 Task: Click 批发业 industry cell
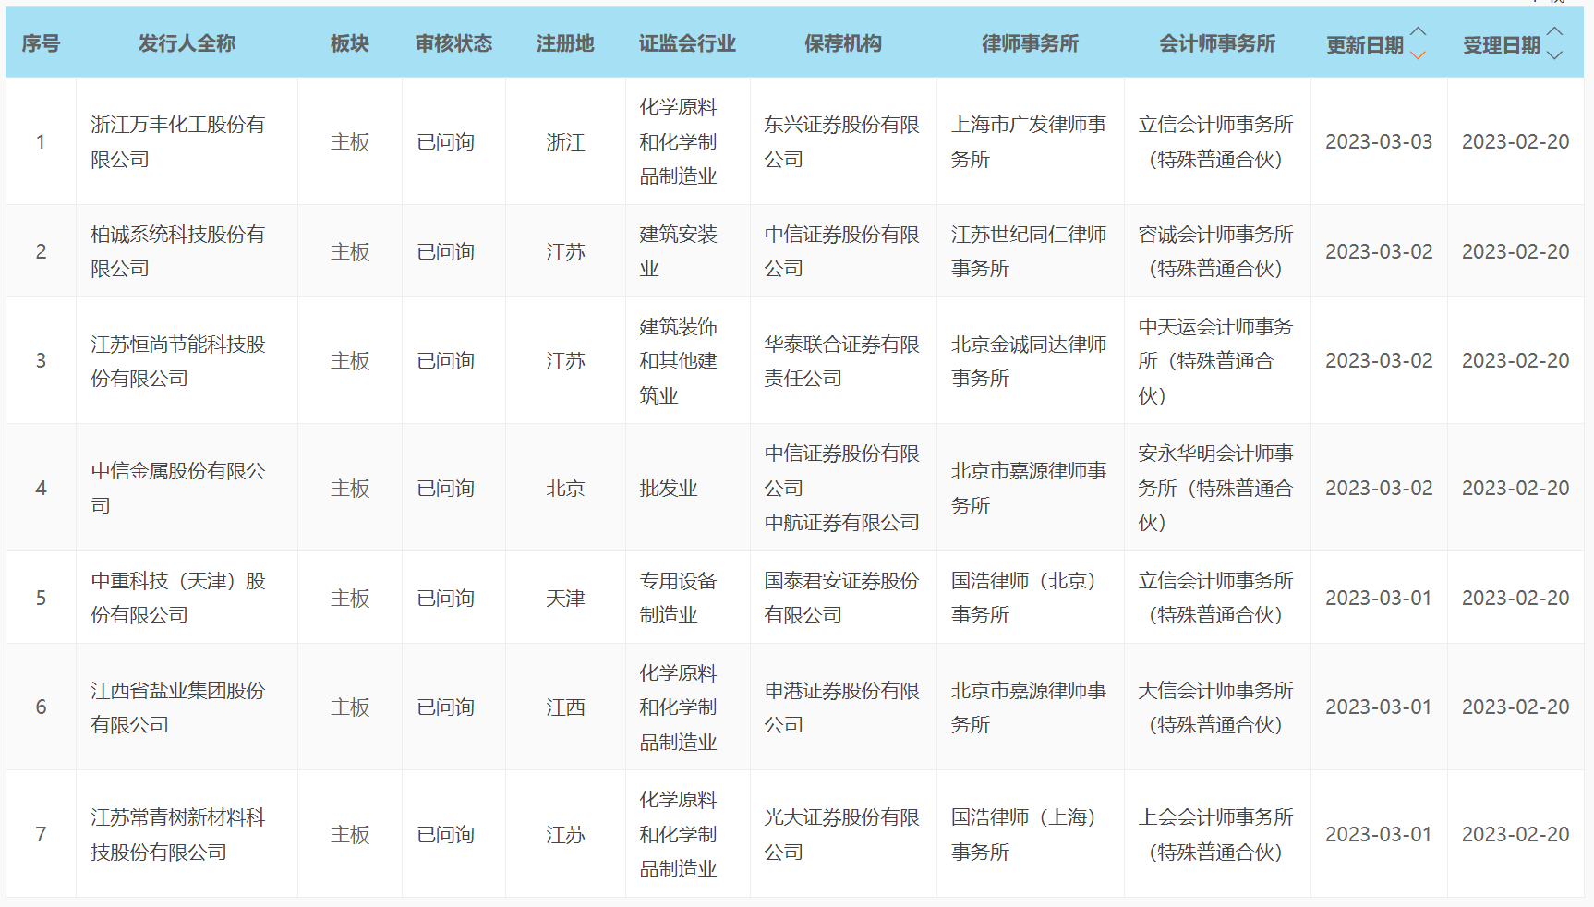pyautogui.click(x=669, y=488)
